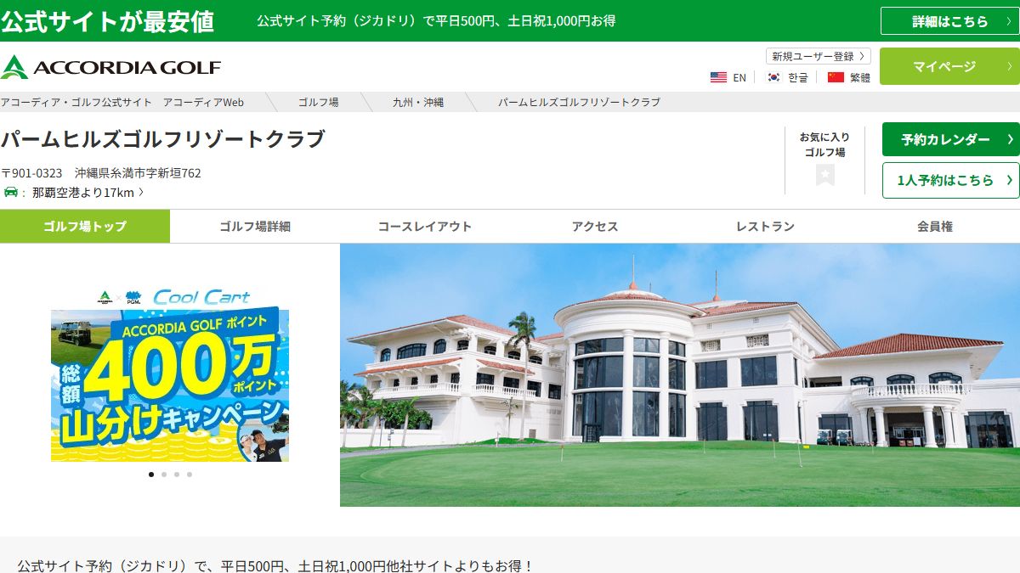Select レストラン tab
The height and width of the screenshot is (573, 1020).
click(765, 226)
